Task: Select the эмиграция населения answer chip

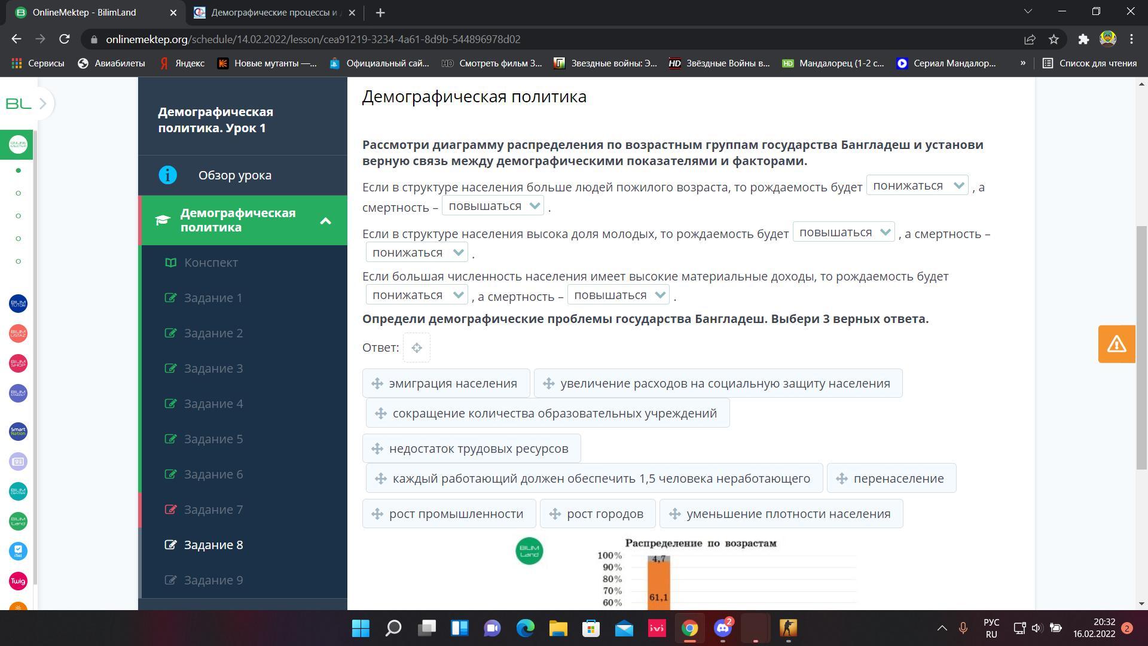Action: pyautogui.click(x=445, y=383)
